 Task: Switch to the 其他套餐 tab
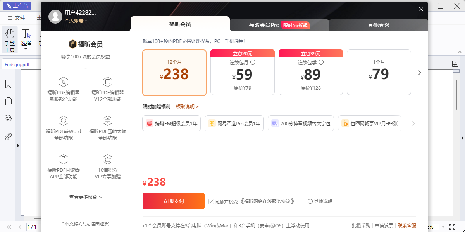[379, 24]
